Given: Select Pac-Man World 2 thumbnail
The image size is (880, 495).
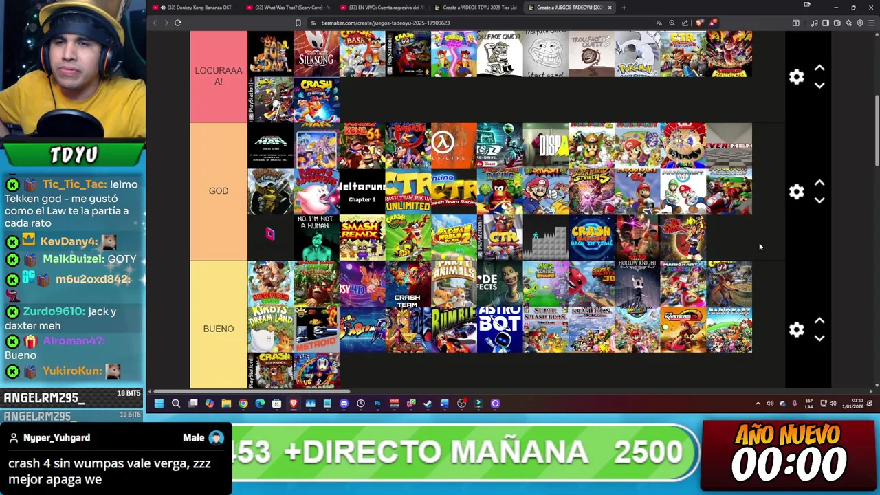Looking at the screenshot, I should [454, 238].
